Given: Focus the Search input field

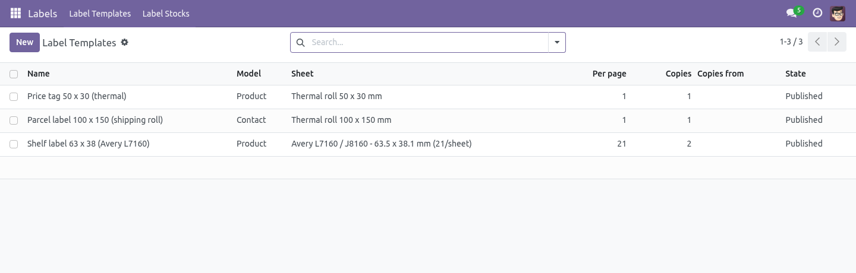Looking at the screenshot, I should [x=427, y=43].
